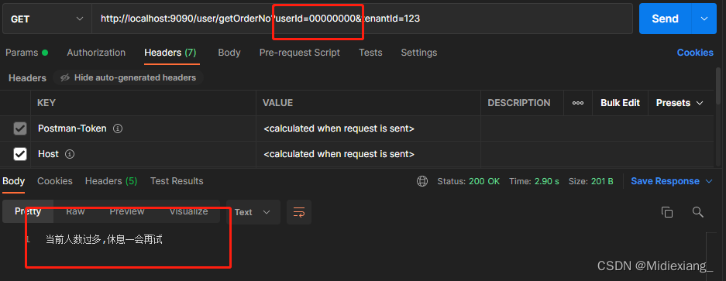Click the DESCRIPTION column header

(518, 103)
